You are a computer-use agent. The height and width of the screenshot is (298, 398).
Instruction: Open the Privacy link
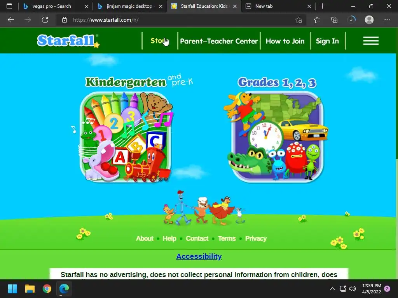pyautogui.click(x=256, y=239)
